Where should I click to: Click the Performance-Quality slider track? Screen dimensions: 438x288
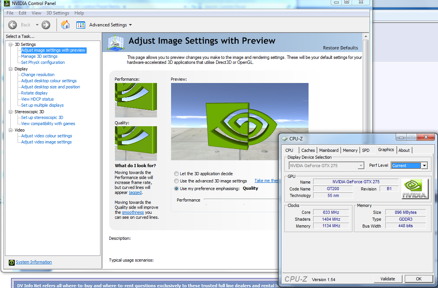[x=241, y=199]
